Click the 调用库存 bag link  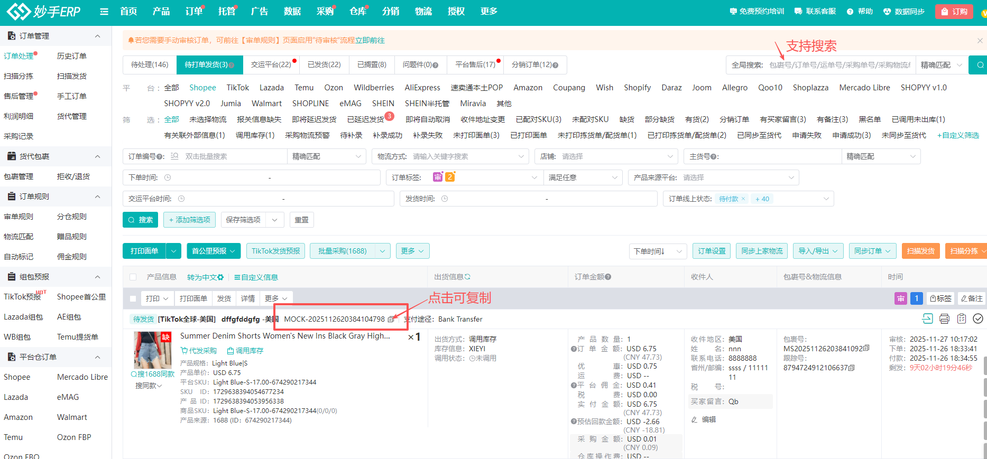pos(245,351)
